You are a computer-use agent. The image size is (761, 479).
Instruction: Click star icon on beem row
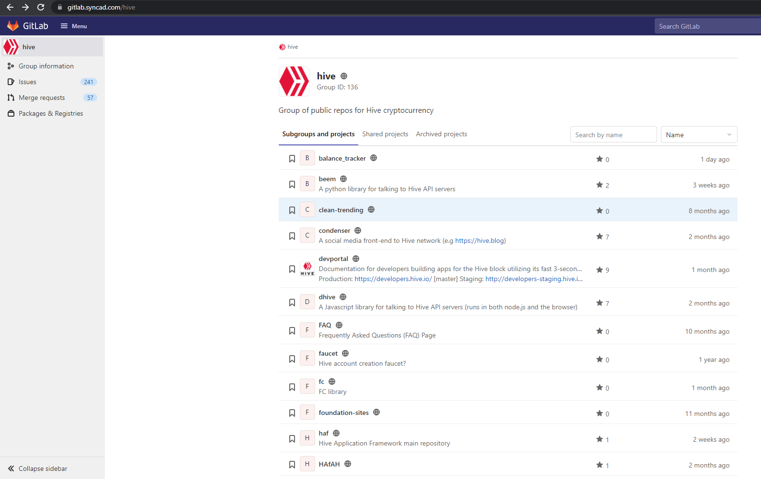(600, 185)
